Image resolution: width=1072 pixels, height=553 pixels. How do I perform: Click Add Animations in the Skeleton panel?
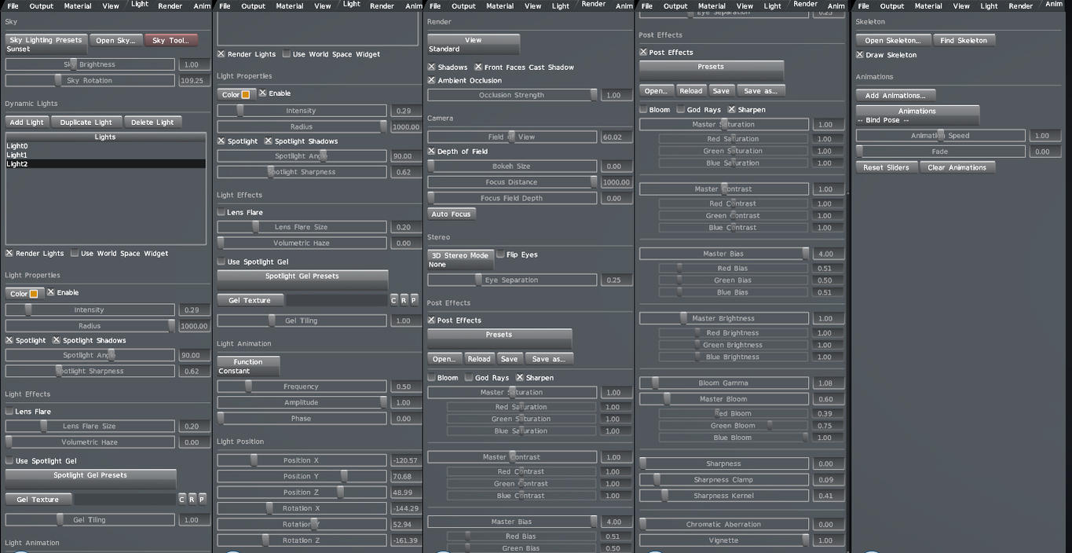tap(896, 94)
